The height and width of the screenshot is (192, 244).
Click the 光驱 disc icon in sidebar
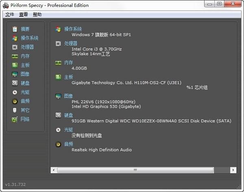(x=15, y=92)
